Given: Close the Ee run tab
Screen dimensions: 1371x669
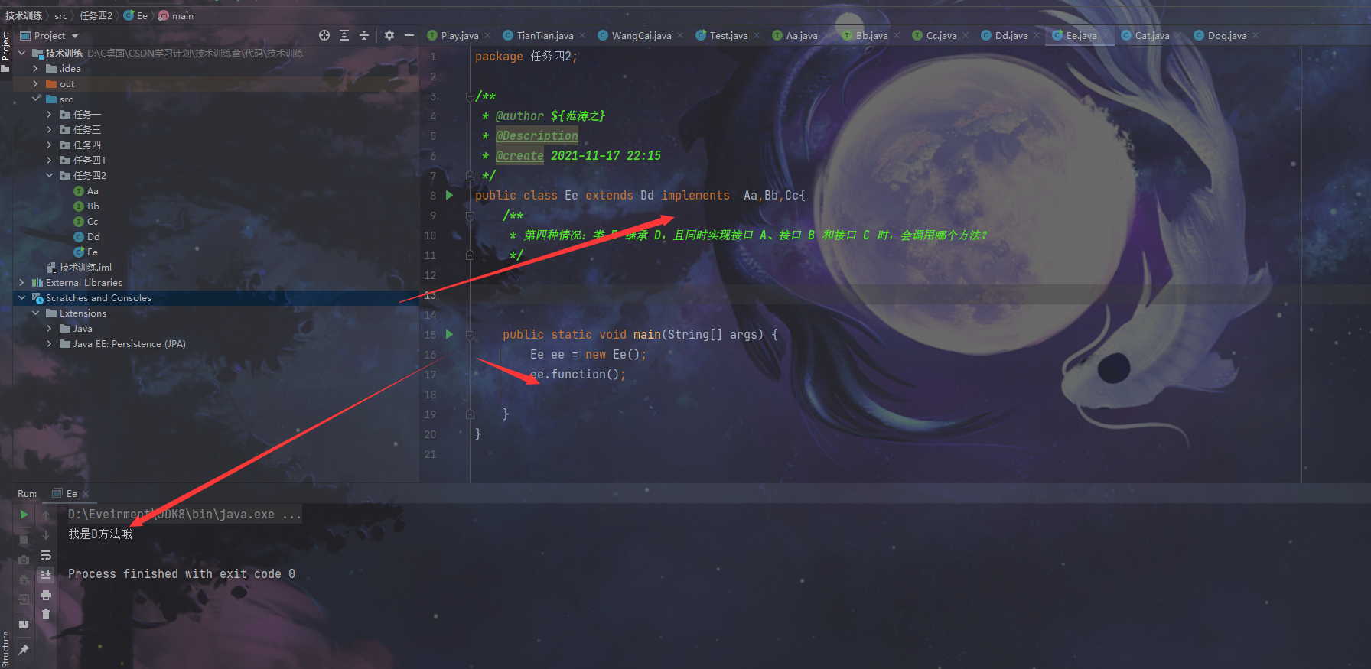Looking at the screenshot, I should (x=86, y=494).
